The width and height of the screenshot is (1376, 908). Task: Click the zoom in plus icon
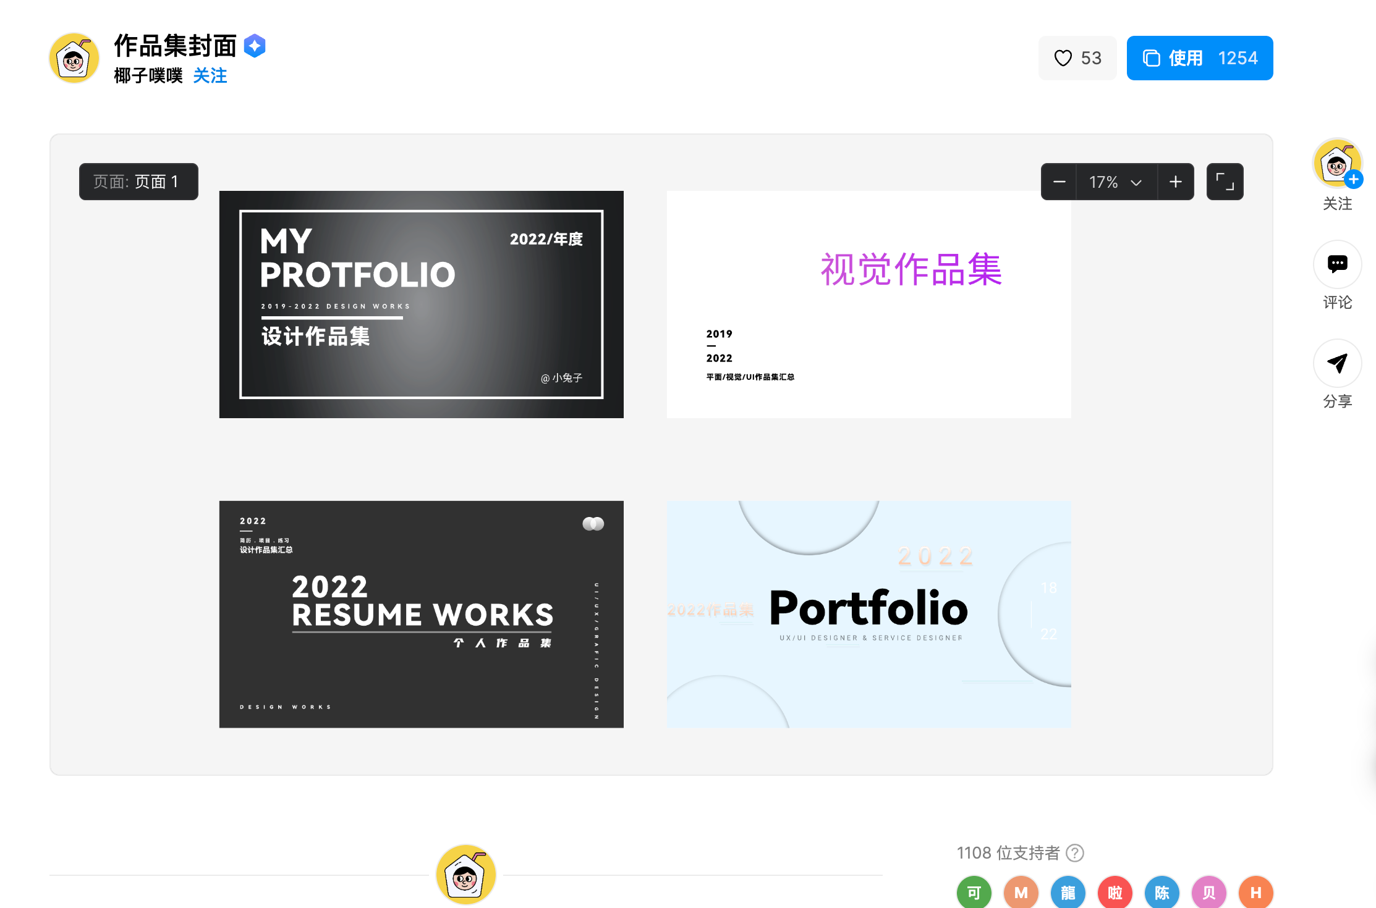point(1175,182)
